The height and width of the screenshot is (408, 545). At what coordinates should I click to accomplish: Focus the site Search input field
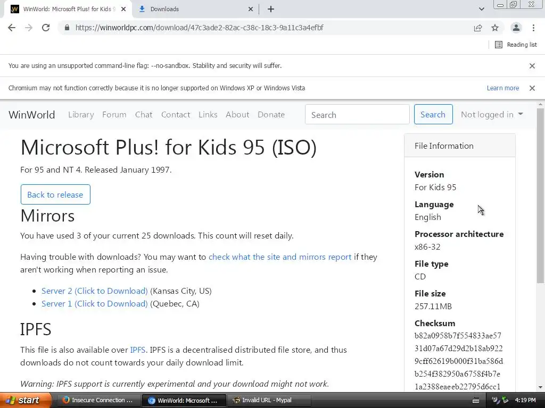pyautogui.click(x=357, y=115)
